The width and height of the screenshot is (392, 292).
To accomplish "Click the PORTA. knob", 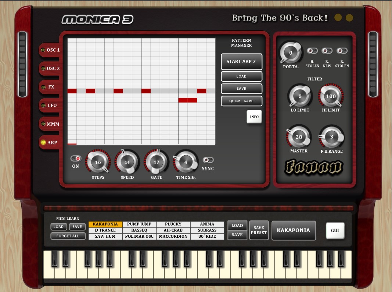I will pyautogui.click(x=291, y=53).
